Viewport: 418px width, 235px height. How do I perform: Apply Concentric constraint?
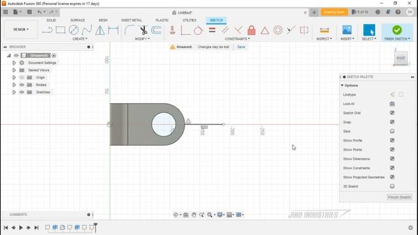click(278, 30)
